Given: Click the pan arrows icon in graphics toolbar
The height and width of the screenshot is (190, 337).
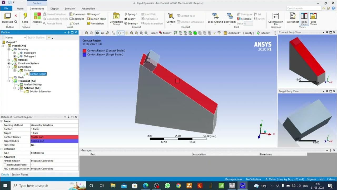Looking at the screenshot, I should pyautogui.click(x=127, y=33).
